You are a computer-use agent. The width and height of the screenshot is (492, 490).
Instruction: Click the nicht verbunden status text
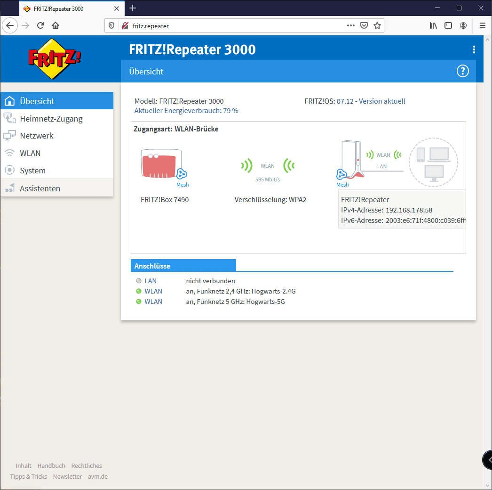pos(211,281)
